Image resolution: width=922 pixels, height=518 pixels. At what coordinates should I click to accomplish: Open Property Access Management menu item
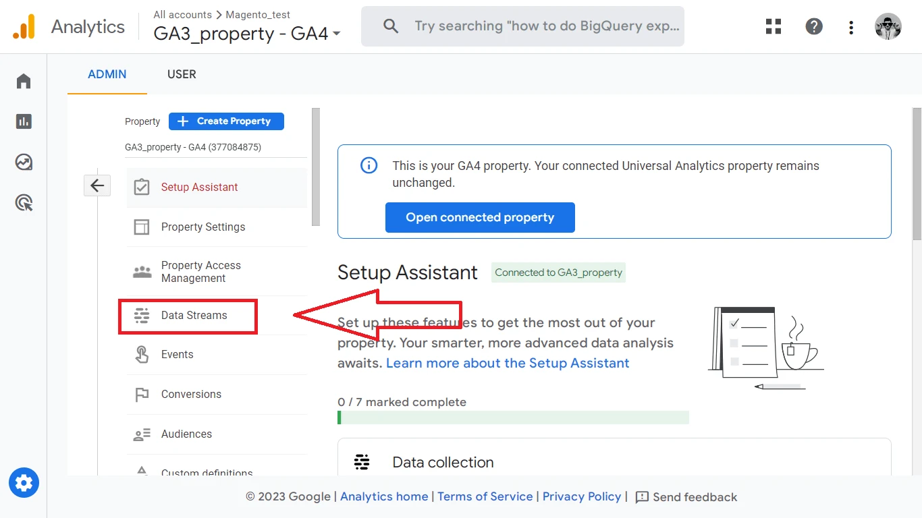200,272
